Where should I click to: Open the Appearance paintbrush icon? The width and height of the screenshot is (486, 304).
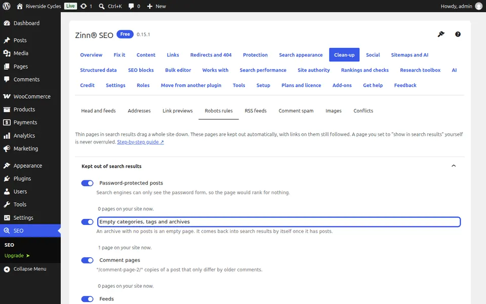(x=7, y=166)
